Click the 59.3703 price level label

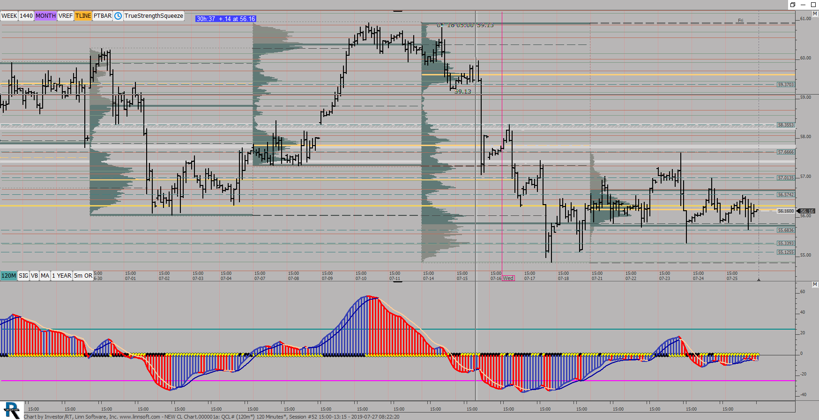coord(786,85)
